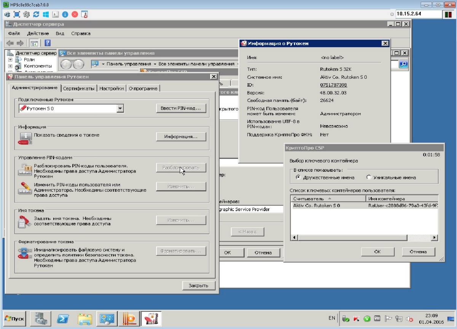Click the Информация button
Viewport: 457px width, 329px height.
181,137
